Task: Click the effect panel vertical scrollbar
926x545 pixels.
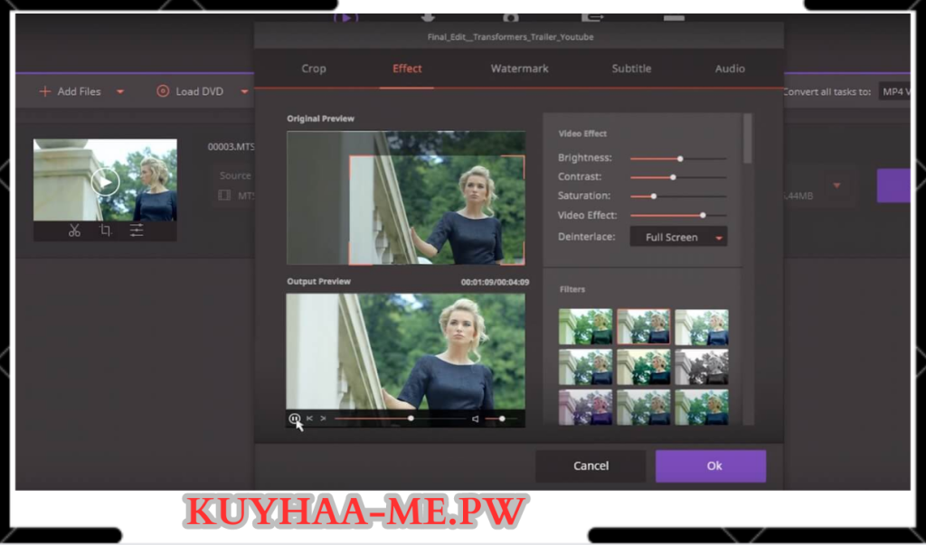Action: (748, 139)
